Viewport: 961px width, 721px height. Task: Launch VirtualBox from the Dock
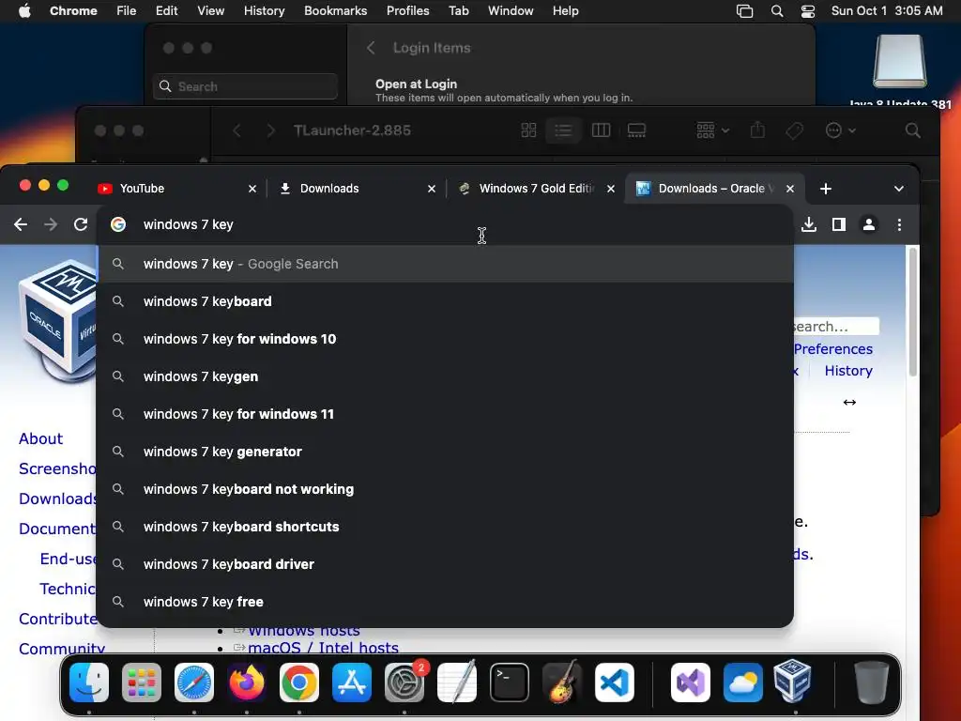tap(792, 683)
